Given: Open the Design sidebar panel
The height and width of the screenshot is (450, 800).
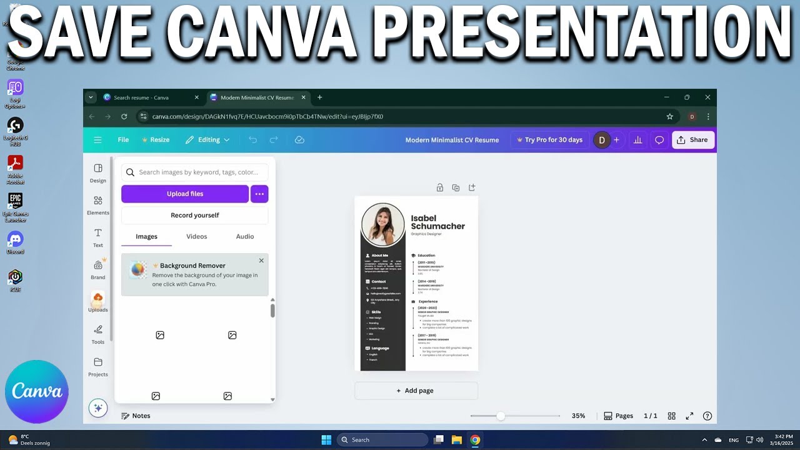Looking at the screenshot, I should pyautogui.click(x=98, y=173).
